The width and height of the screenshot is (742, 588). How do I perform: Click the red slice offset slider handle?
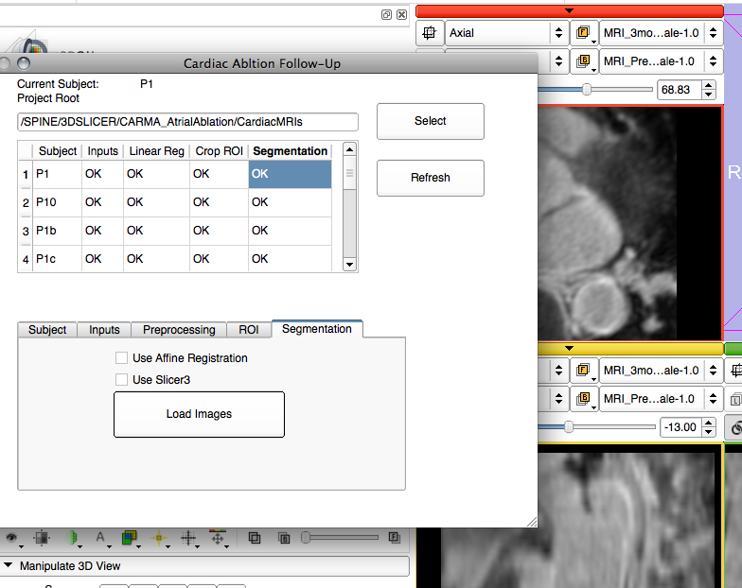click(588, 90)
